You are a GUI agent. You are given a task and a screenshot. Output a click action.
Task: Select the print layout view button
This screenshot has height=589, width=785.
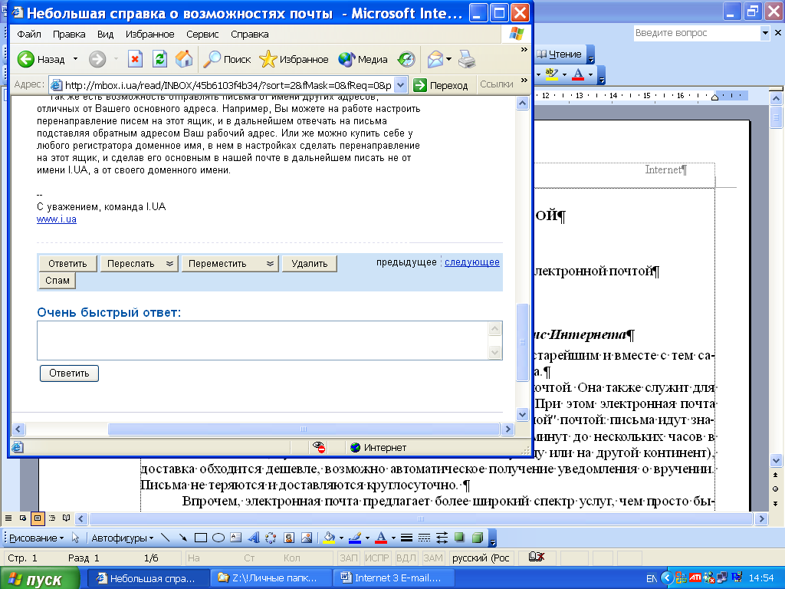pos(37,518)
